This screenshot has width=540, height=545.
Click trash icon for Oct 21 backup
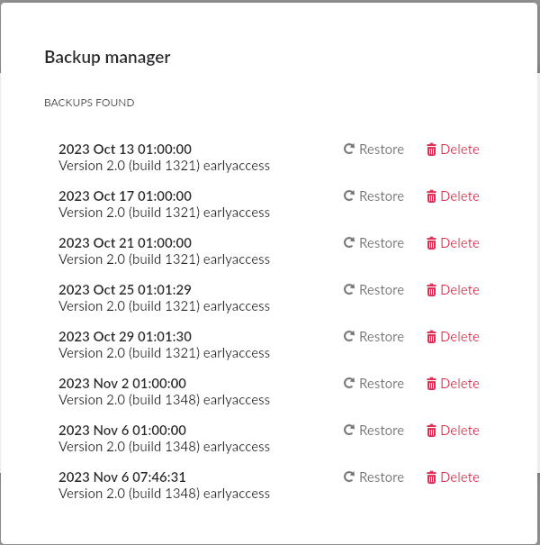pyautogui.click(x=431, y=243)
